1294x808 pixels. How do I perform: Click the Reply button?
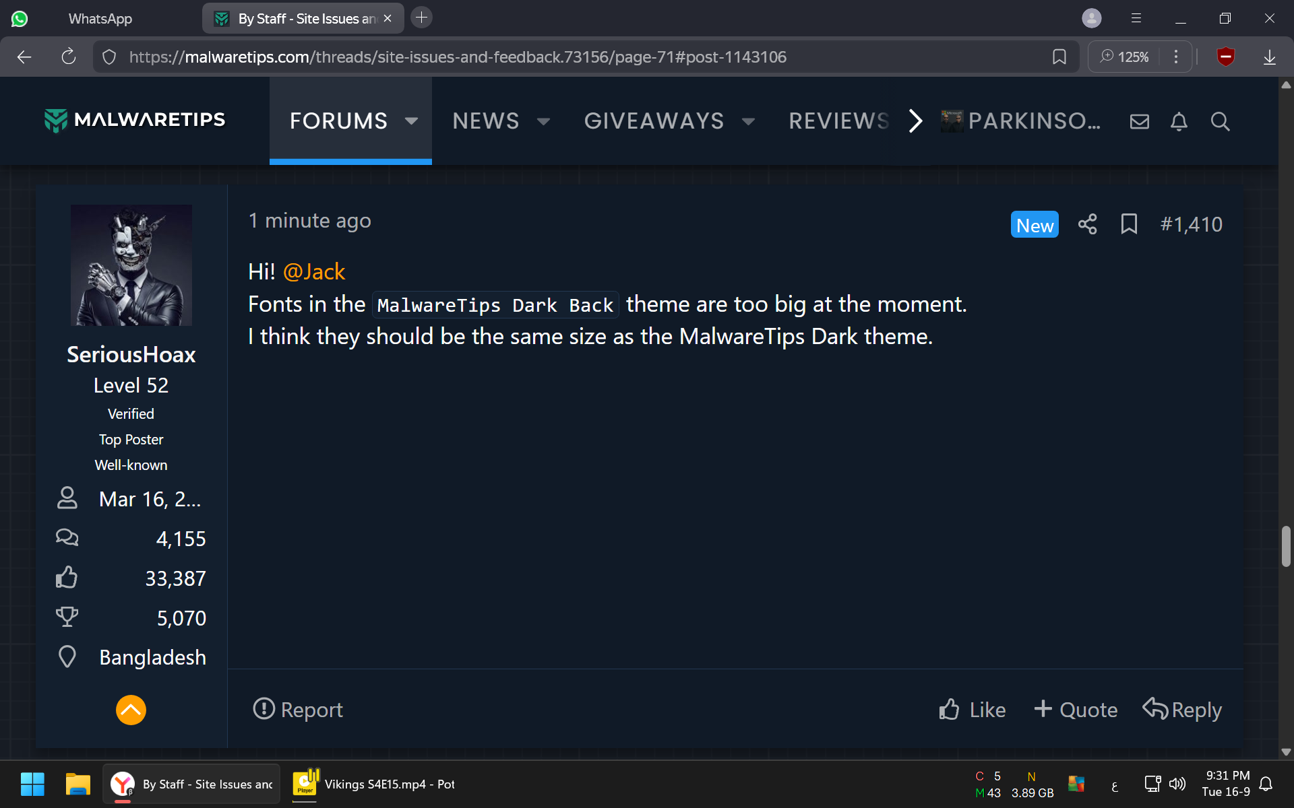(x=1182, y=710)
